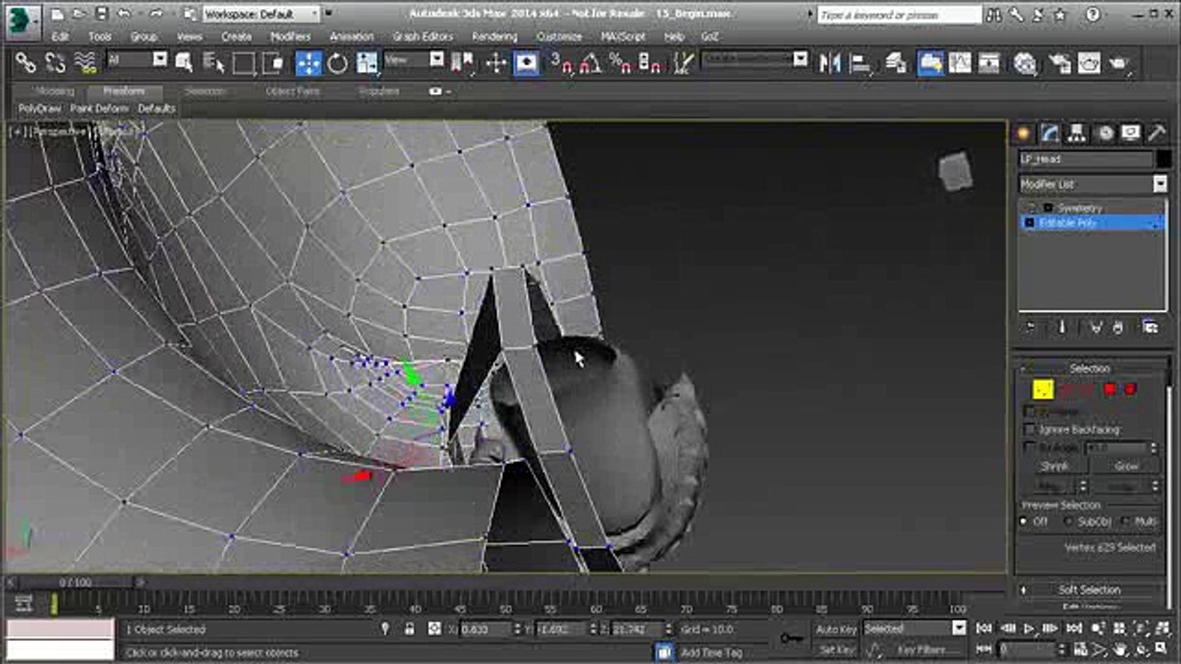This screenshot has height=664, width=1181.
Task: Toggle the Angle Snap icon
Action: (590, 63)
